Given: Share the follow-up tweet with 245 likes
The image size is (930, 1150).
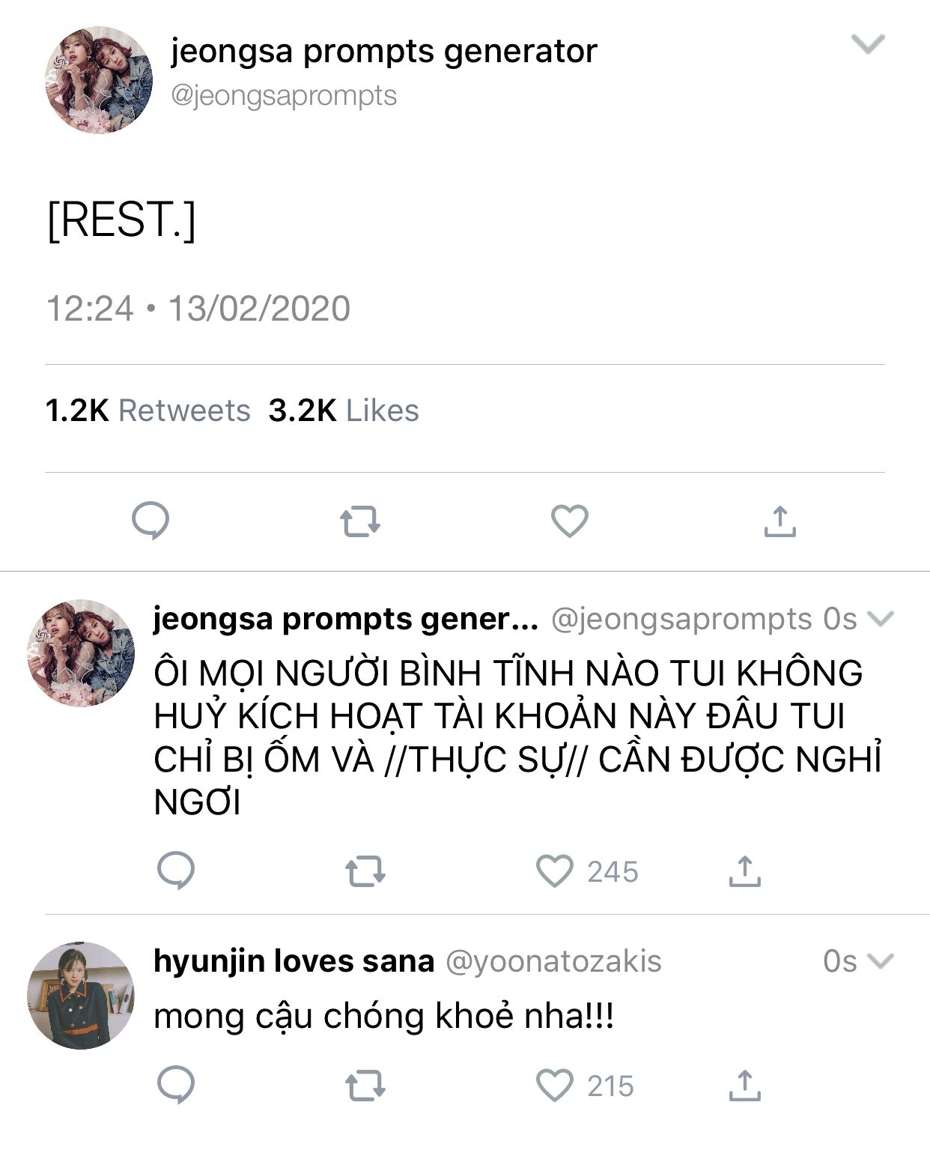Looking at the screenshot, I should 744,871.
